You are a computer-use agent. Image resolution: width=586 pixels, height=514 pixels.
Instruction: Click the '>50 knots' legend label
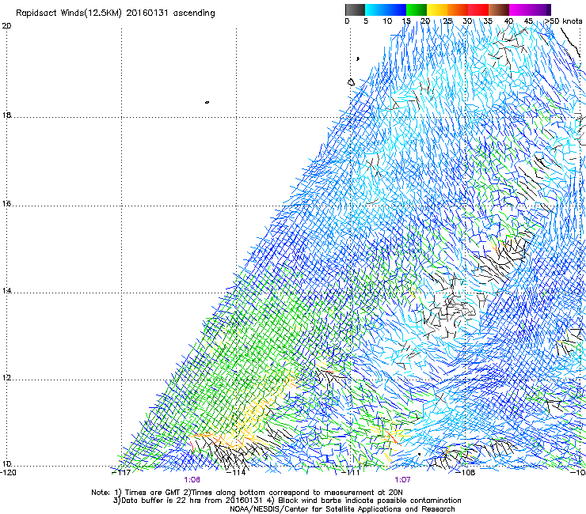(564, 21)
